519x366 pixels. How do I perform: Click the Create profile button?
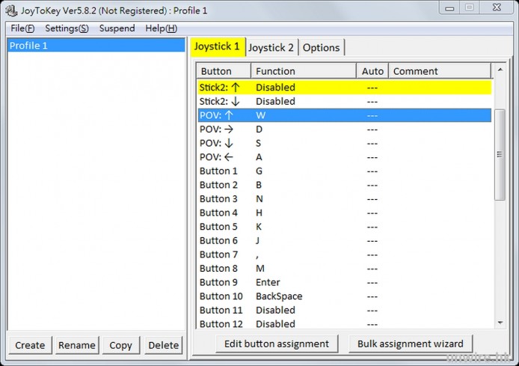pos(30,345)
